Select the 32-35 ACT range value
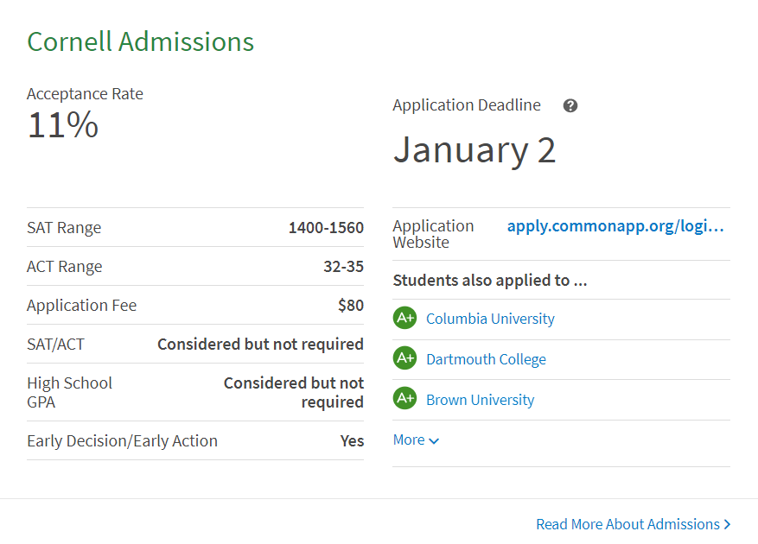758x544 pixels. (343, 267)
